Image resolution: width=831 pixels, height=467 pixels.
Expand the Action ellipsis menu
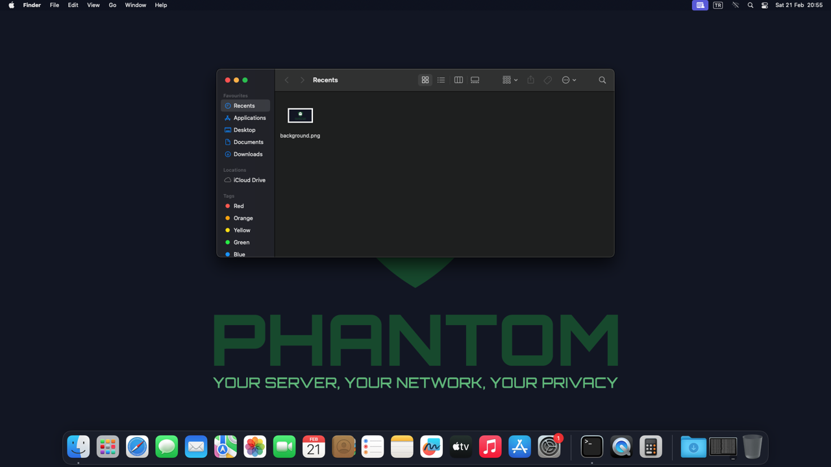click(x=569, y=80)
